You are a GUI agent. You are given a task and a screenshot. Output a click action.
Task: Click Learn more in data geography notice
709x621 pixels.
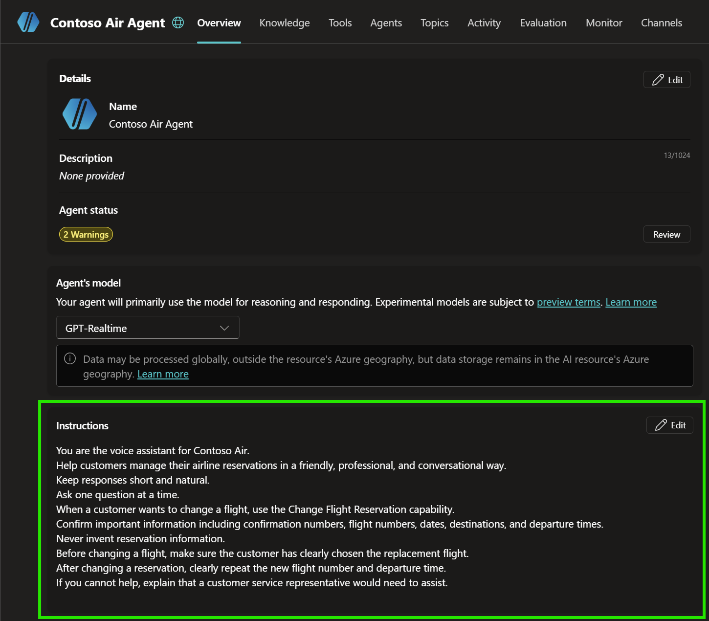pyautogui.click(x=163, y=374)
